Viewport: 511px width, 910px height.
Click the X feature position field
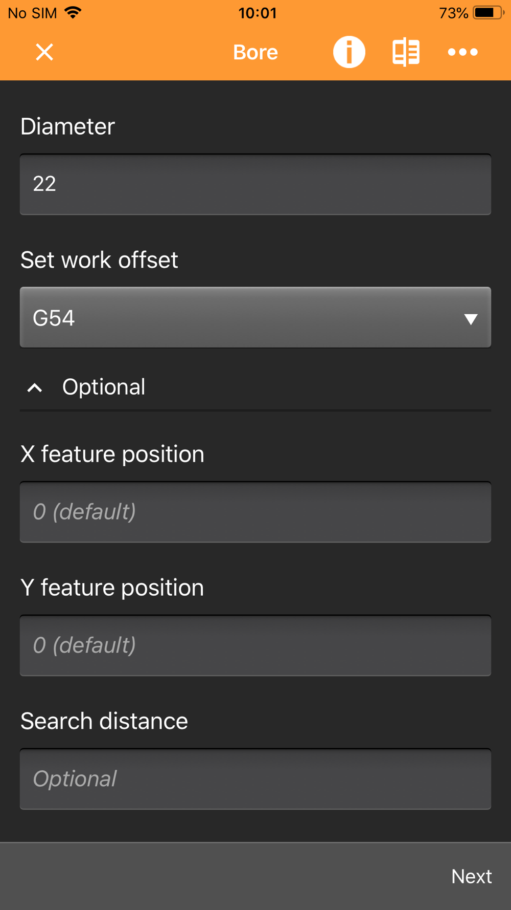[x=255, y=512]
